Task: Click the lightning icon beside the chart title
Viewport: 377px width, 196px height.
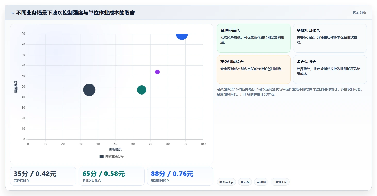Action: point(12,13)
